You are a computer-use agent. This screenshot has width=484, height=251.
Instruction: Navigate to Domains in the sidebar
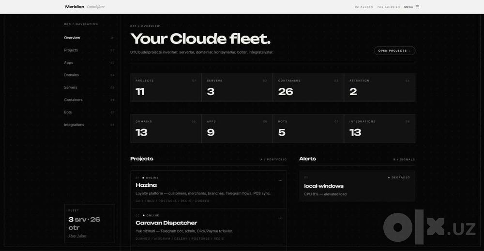click(x=71, y=75)
